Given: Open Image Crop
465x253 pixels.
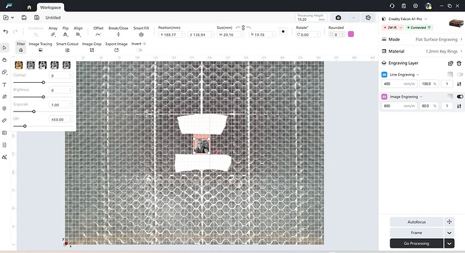Looking at the screenshot, I should [92, 47].
